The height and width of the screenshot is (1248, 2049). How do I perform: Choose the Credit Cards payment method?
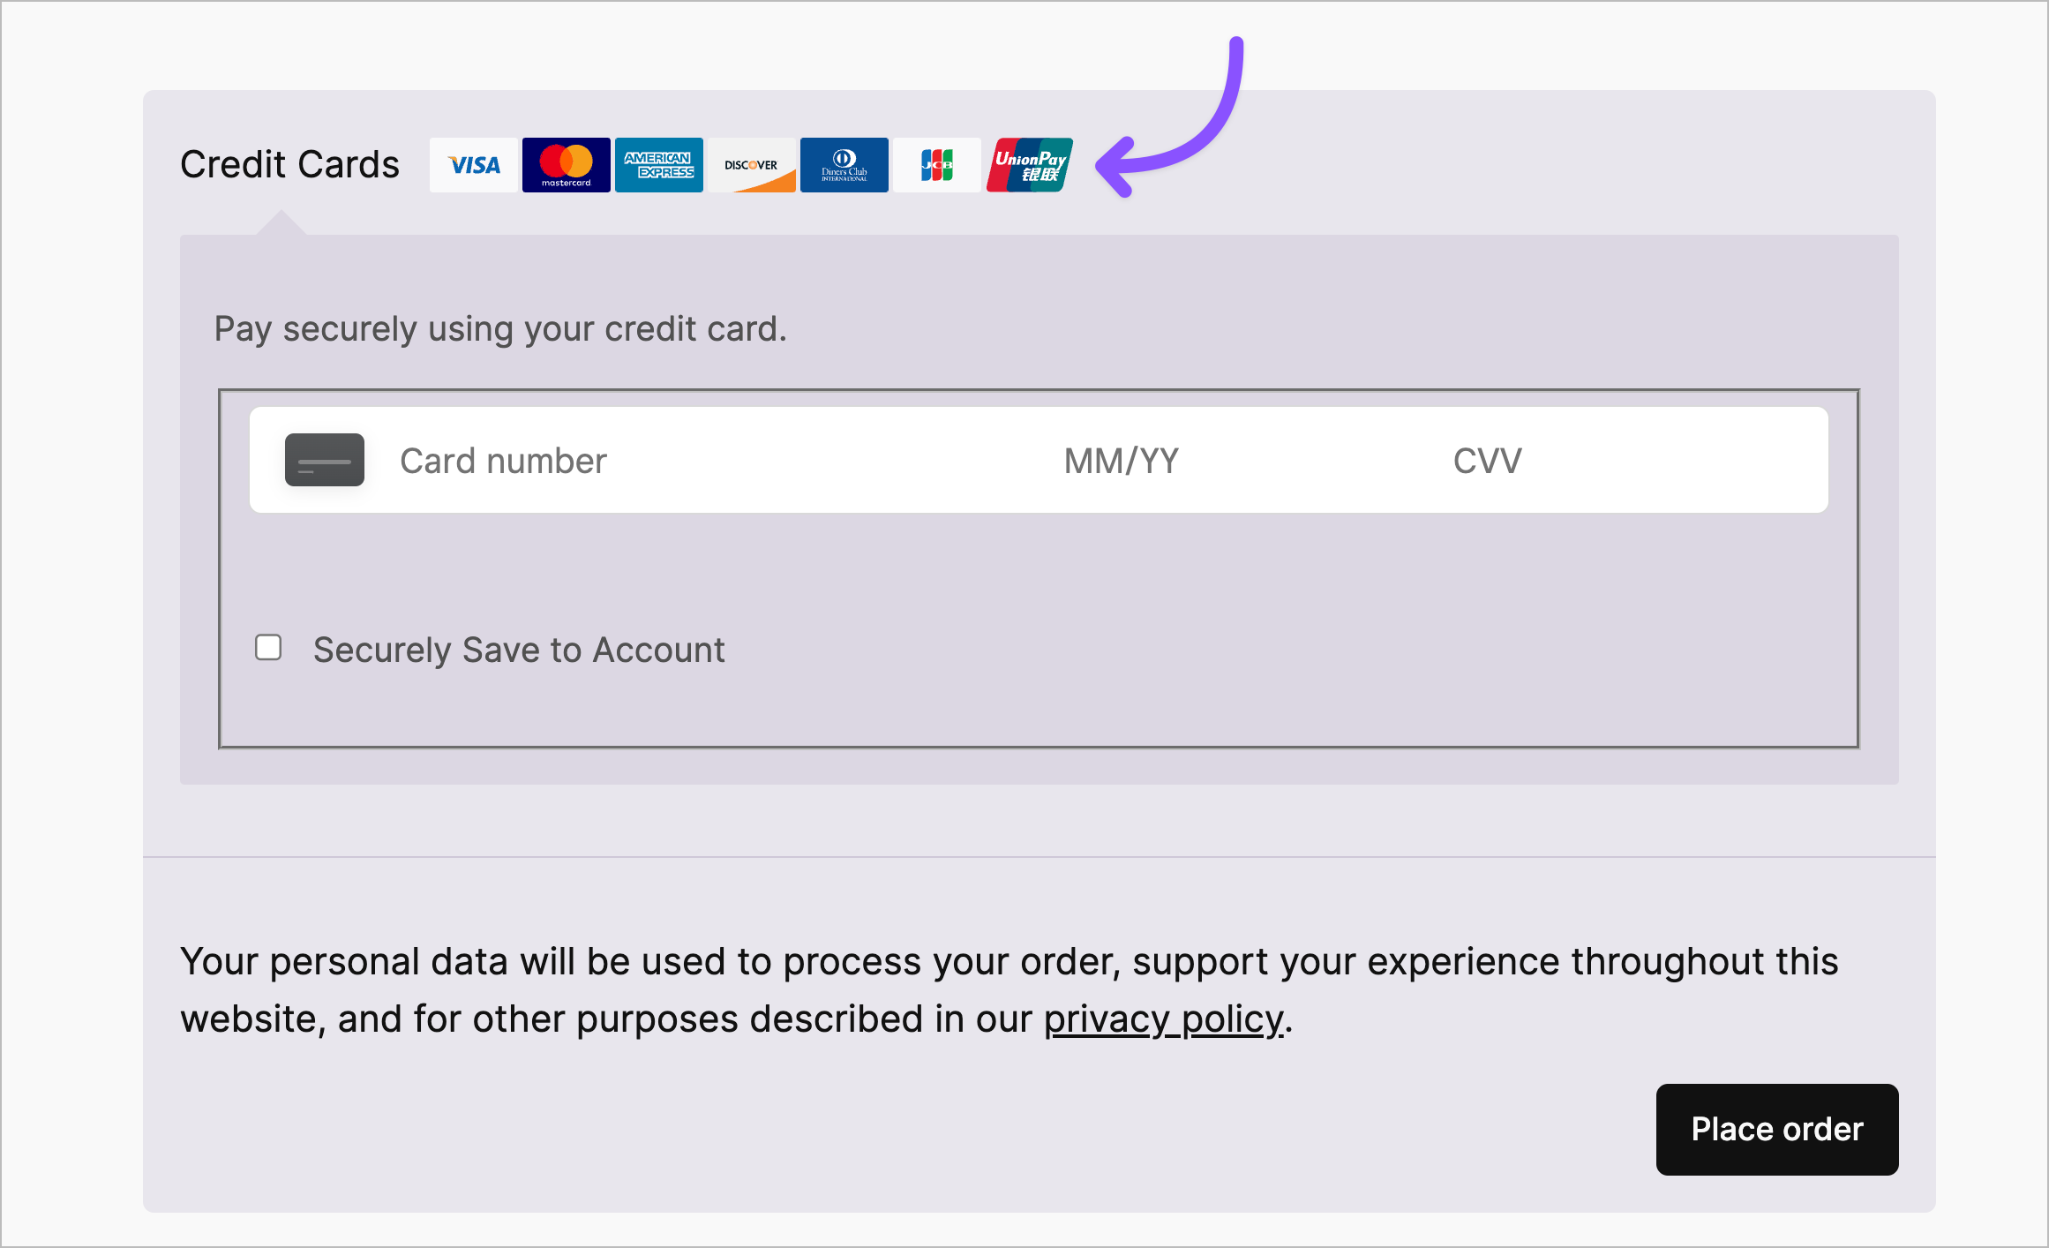coord(290,164)
